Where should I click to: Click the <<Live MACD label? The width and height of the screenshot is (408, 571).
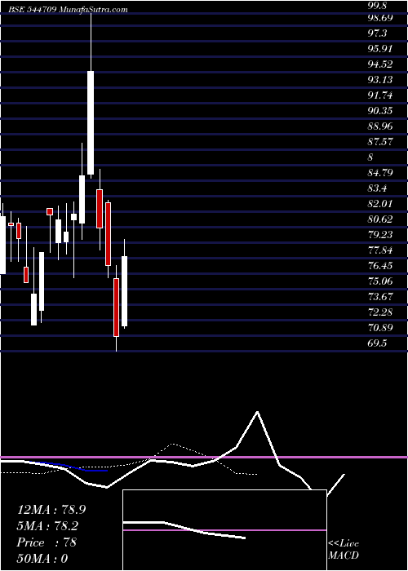click(x=344, y=549)
